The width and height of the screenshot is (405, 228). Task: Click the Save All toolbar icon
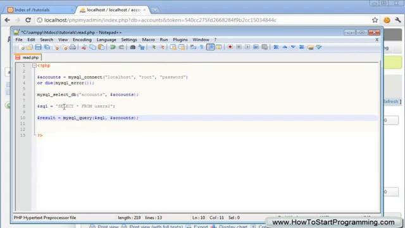tap(47, 47)
